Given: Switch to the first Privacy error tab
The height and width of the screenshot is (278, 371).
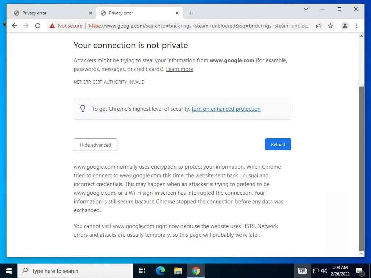Looking at the screenshot, I should (x=47, y=13).
